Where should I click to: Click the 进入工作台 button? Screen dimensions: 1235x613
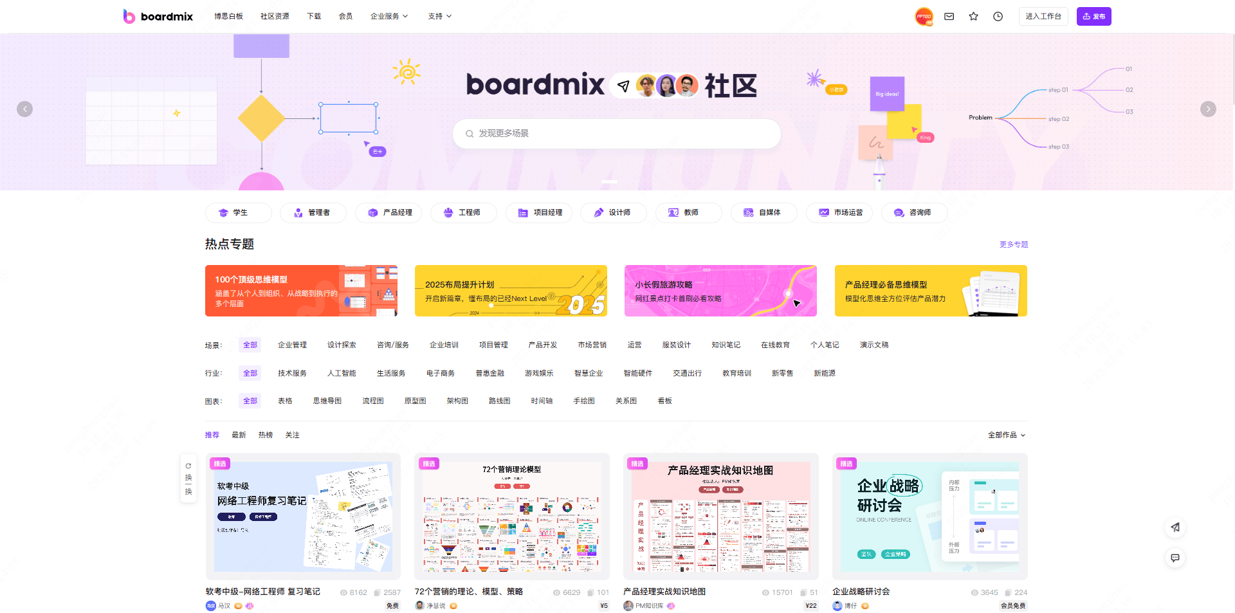click(1043, 16)
